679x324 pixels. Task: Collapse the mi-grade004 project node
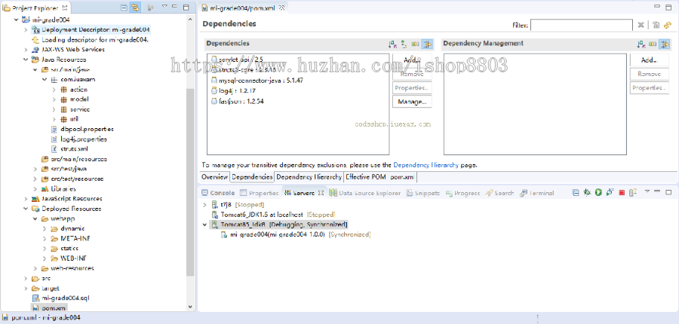(x=17, y=20)
